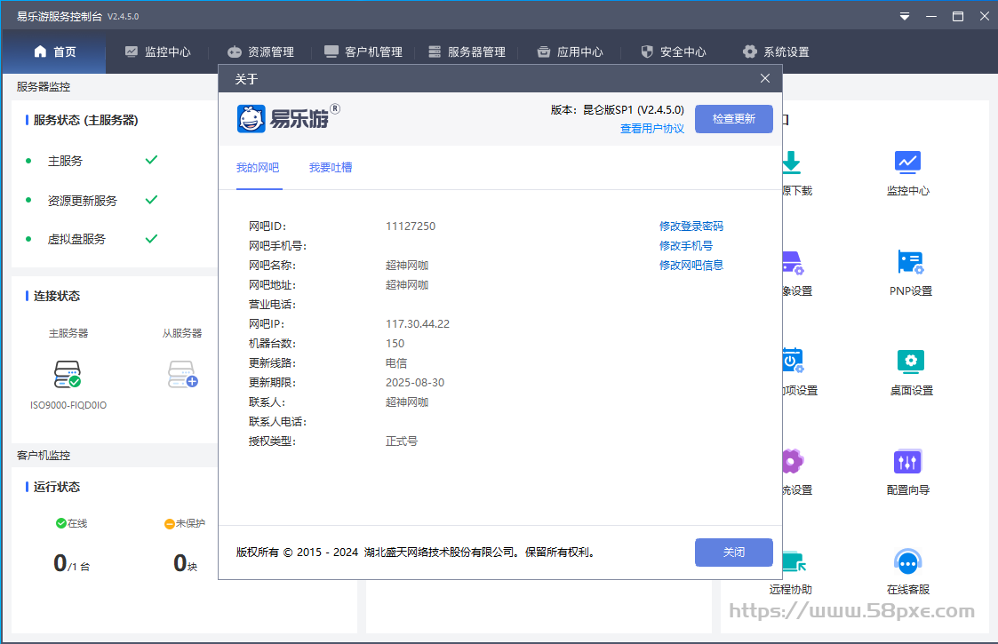Click the 机器台数 value 150

[x=395, y=344]
